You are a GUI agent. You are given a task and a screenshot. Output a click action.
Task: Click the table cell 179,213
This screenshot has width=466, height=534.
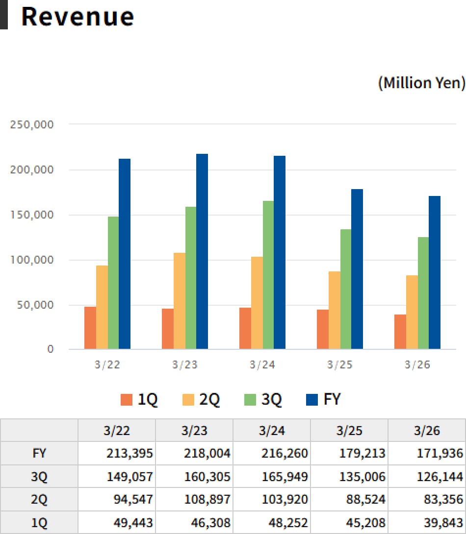[349, 453]
